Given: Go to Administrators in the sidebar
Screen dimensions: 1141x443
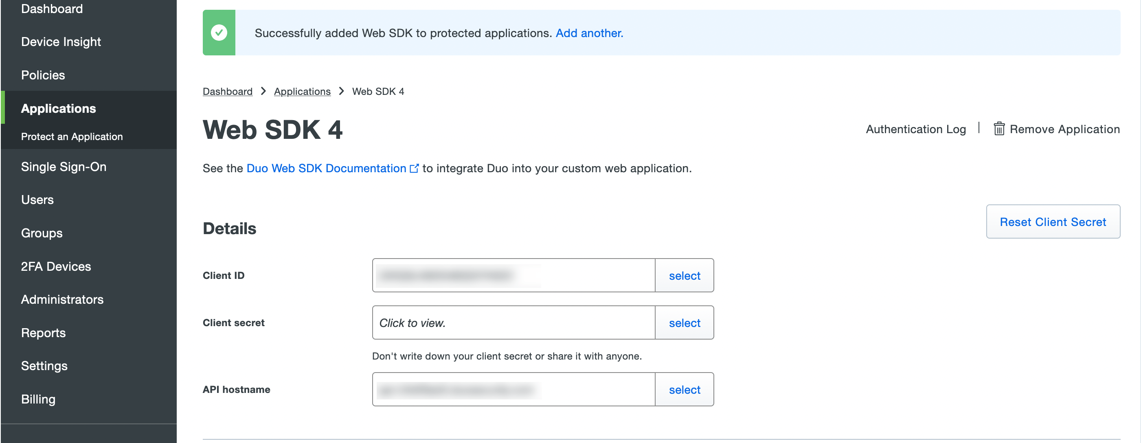Looking at the screenshot, I should pyautogui.click(x=62, y=299).
